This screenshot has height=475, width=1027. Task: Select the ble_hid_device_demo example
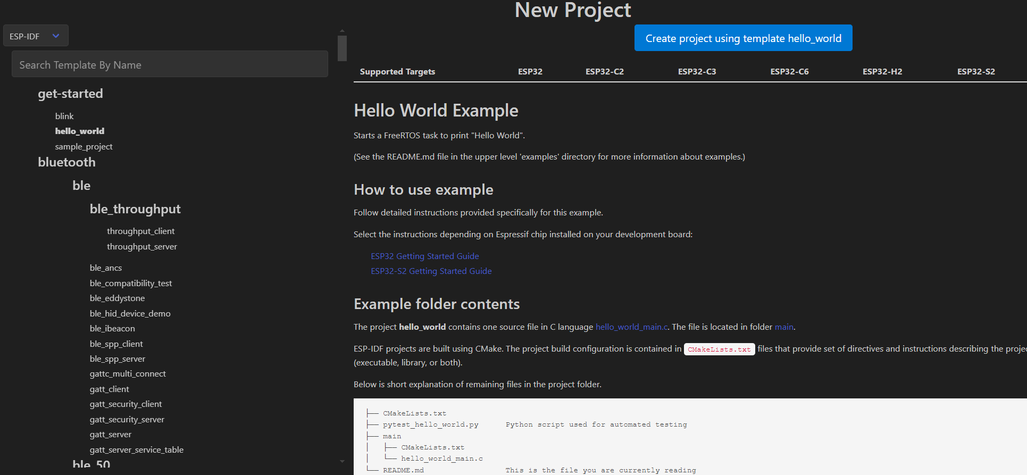tap(130, 313)
